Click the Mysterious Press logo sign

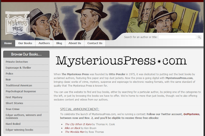[17, 23]
